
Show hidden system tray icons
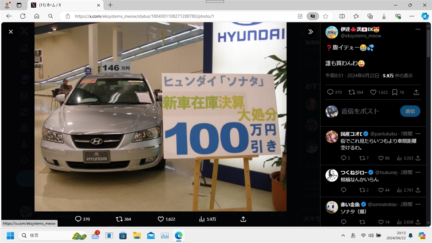coord(343,235)
